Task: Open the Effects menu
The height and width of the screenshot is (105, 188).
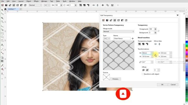Action: coord(36,1)
